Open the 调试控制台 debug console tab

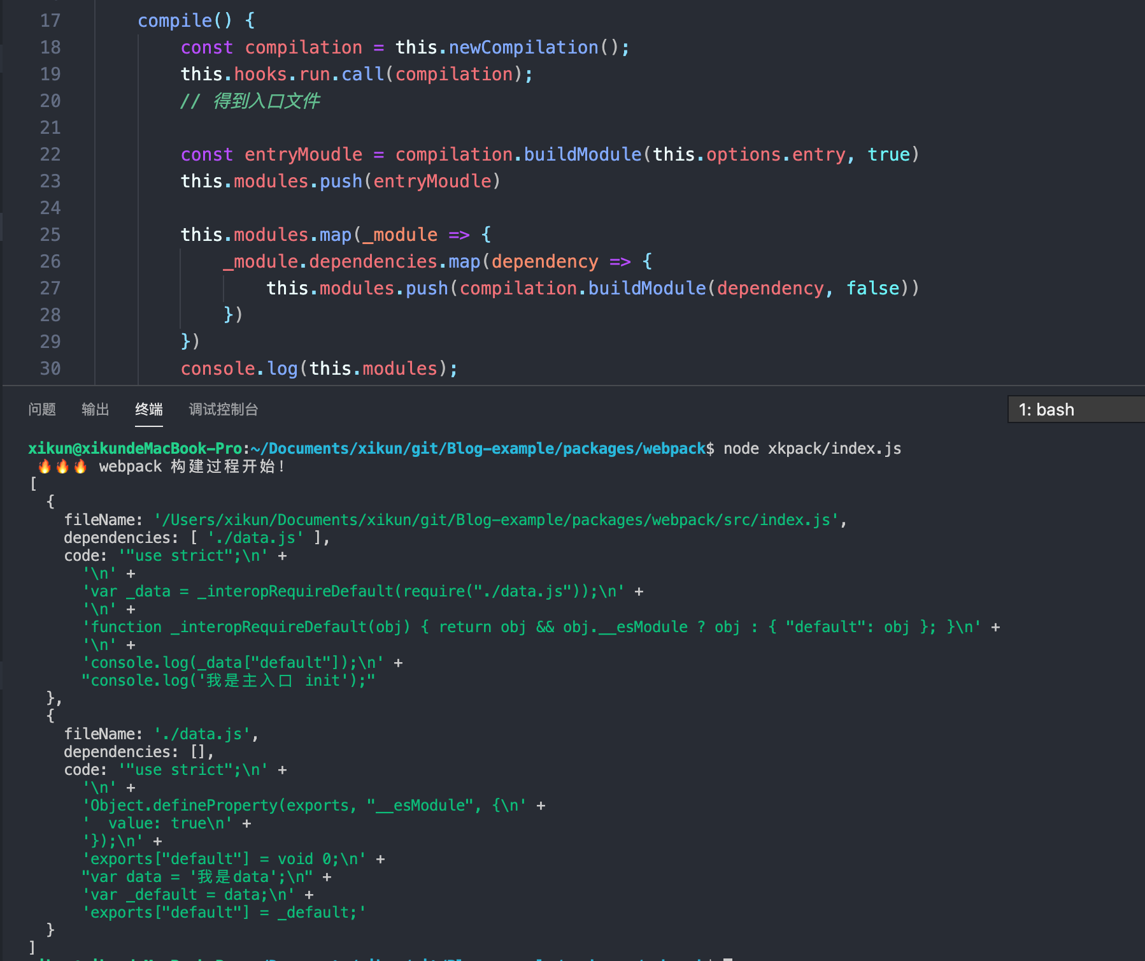pos(224,409)
